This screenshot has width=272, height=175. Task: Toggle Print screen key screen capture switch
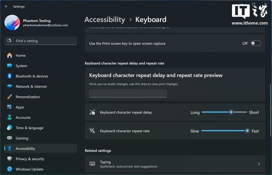pyautogui.click(x=256, y=43)
